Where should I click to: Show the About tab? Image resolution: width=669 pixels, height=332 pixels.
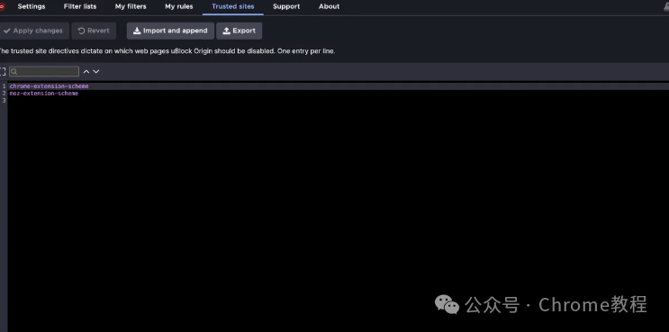(x=329, y=6)
